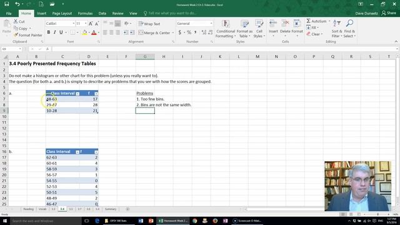Image resolution: width=400 pixels, height=225 pixels.
Task: Switch to the Data tab
Action: click(x=102, y=13)
